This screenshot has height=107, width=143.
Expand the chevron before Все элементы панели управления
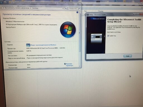coord(3,8)
